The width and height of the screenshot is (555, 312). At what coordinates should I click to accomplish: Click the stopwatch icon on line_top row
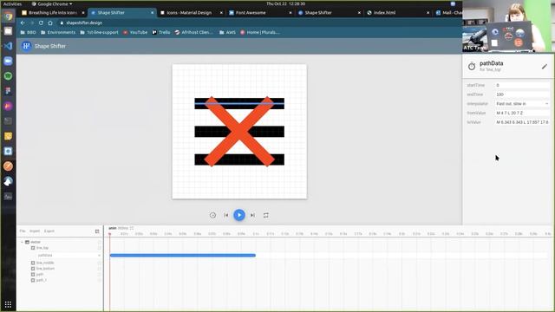point(100,248)
